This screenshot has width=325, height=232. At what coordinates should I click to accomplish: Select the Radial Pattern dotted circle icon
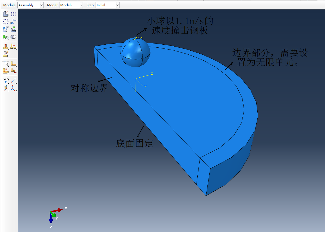(x=5, y=22)
